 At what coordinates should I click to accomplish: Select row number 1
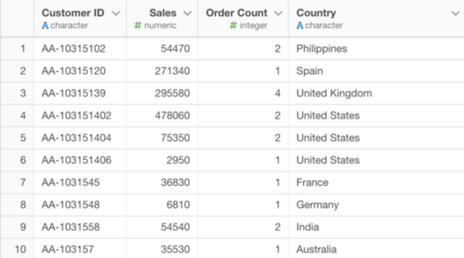23,49
